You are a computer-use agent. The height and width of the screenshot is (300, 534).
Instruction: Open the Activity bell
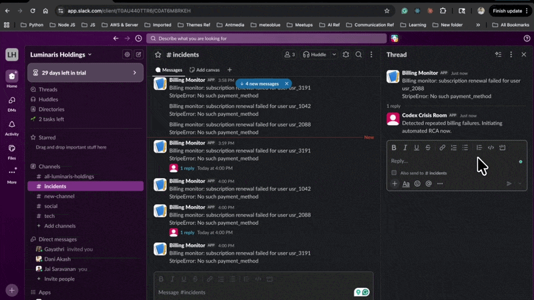pyautogui.click(x=12, y=127)
